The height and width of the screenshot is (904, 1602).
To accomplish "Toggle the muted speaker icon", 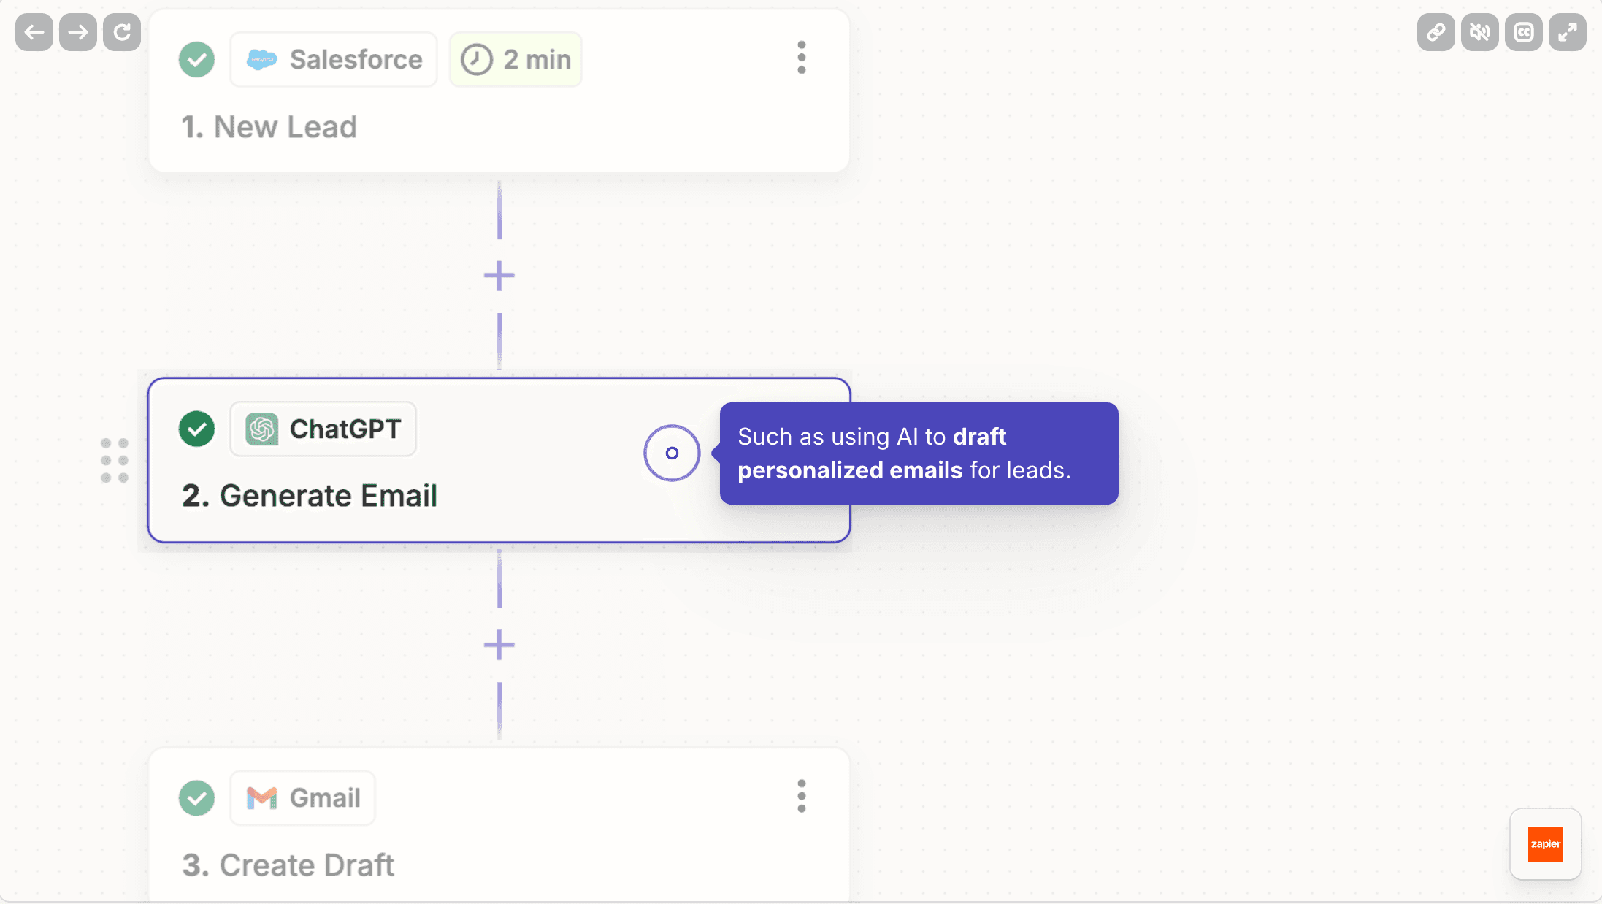I will coord(1479,32).
